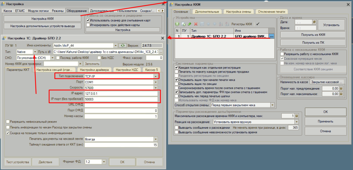Viewport: 353px width, 170px height.
Task: Click Заполнить button
Action: (x=92, y=64)
